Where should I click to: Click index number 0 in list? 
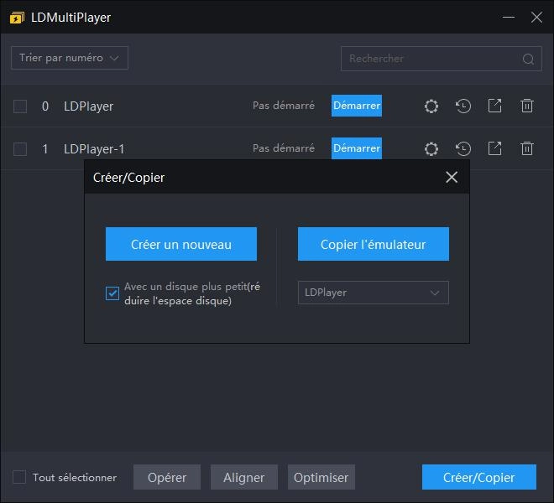tap(45, 106)
